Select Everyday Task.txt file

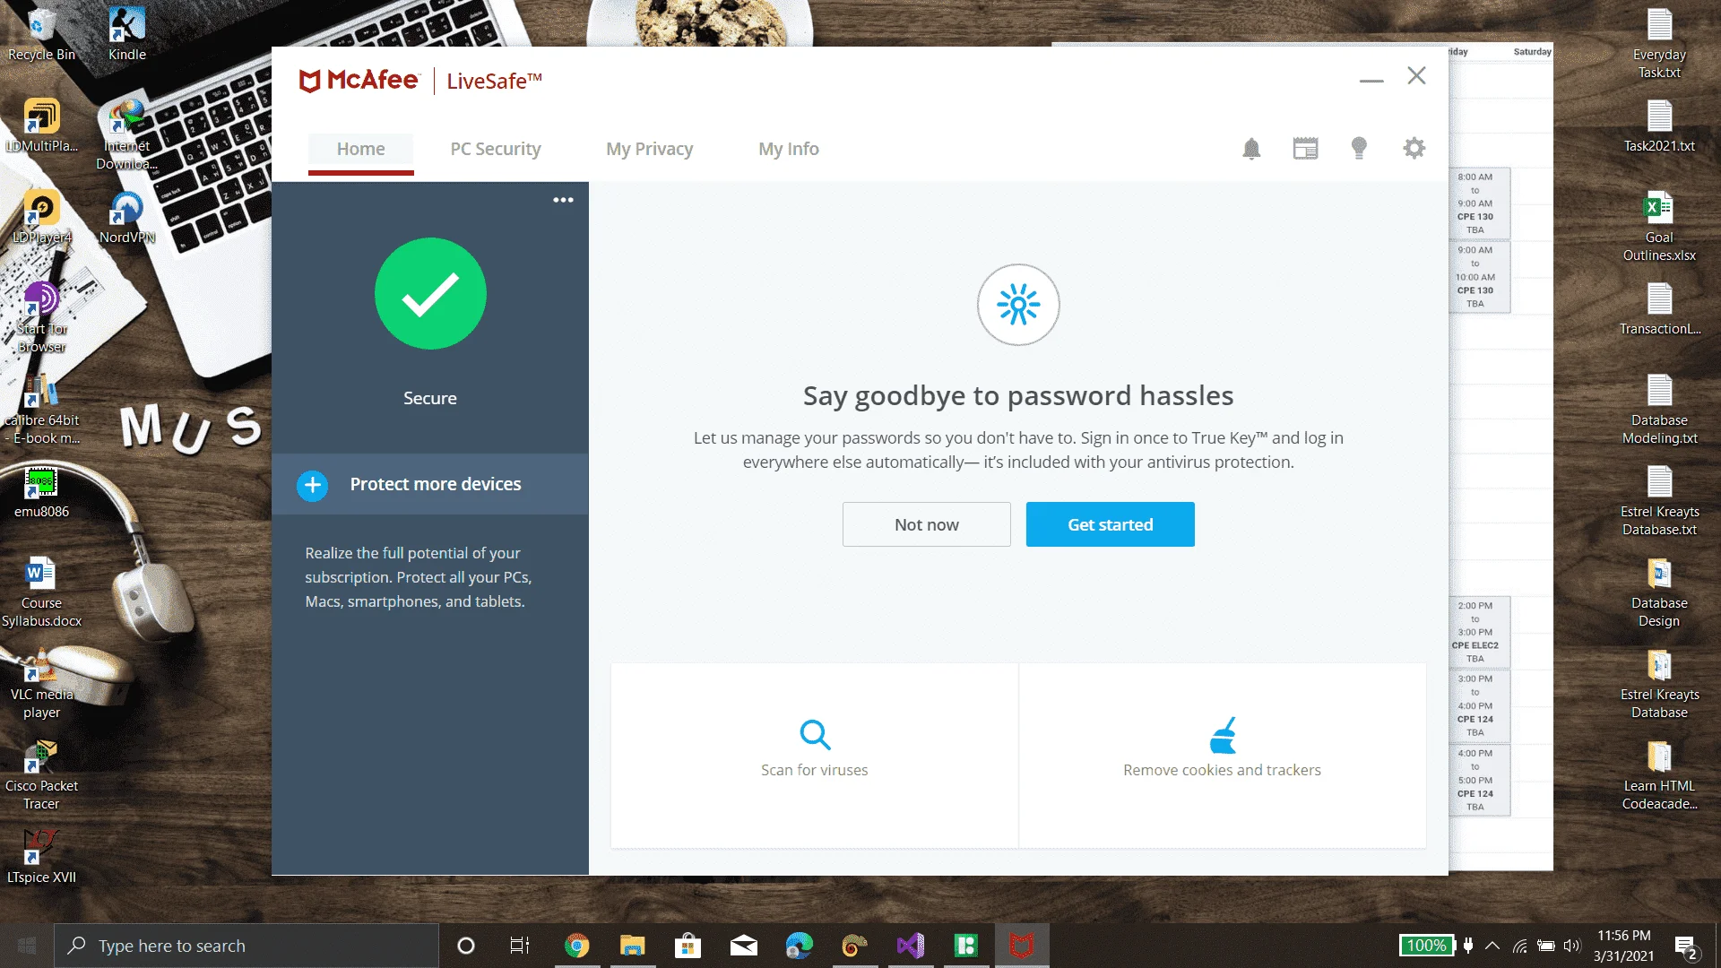coord(1659,45)
